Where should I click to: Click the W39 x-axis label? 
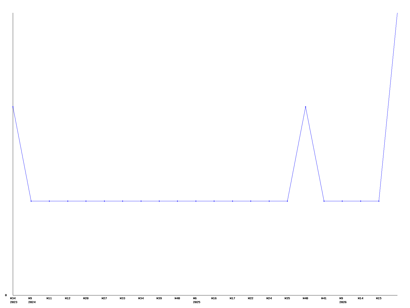point(159,298)
